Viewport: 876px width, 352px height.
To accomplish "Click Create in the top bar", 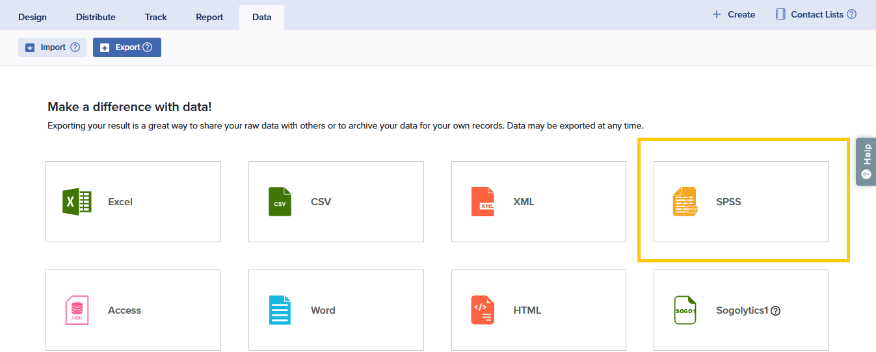I will [x=734, y=14].
